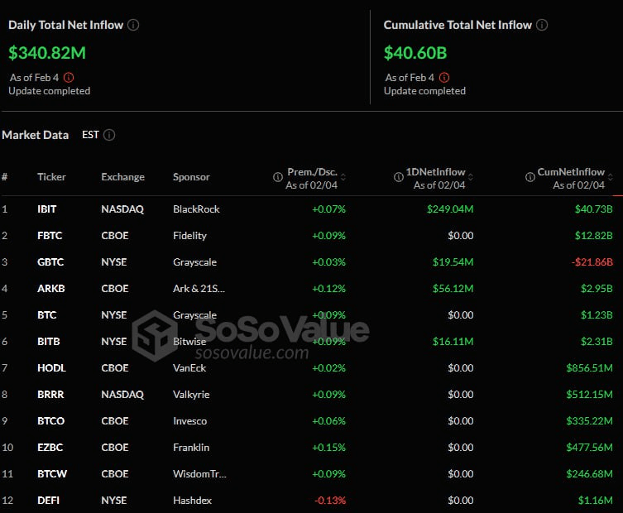Sort table by Prem./Dsc. arrows

tap(343, 177)
